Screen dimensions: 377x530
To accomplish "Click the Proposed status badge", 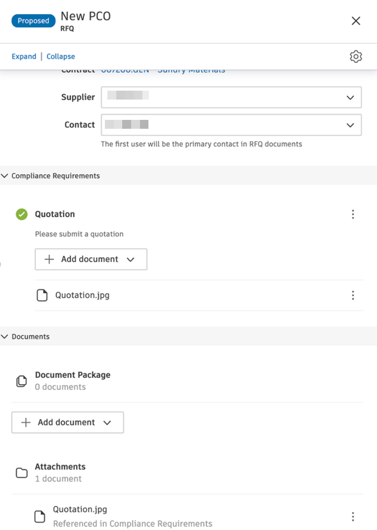I will (x=33, y=21).
